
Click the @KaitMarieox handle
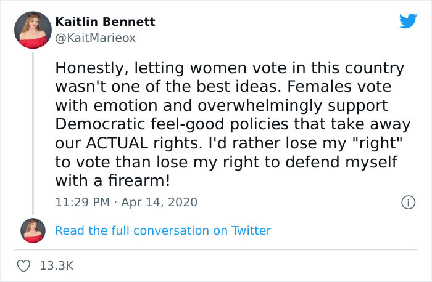95,38
